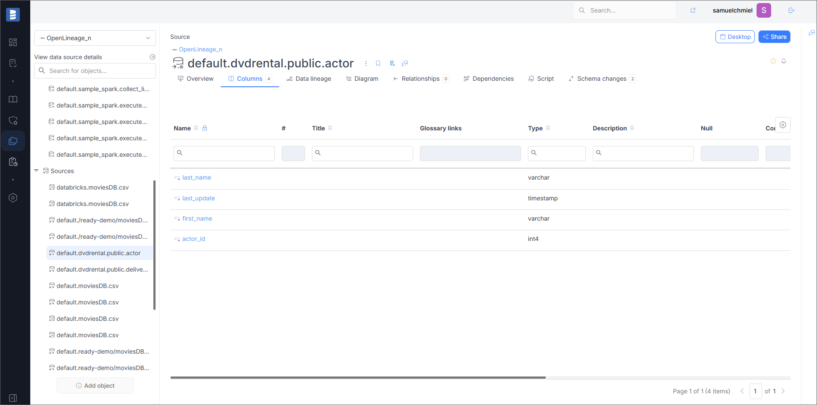Screen dimensions: 817x405
Task: Click the timestamp type cell
Action: click(x=543, y=198)
